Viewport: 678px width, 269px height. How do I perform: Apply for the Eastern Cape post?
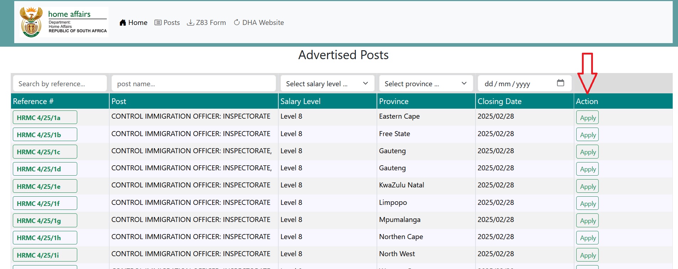click(587, 118)
